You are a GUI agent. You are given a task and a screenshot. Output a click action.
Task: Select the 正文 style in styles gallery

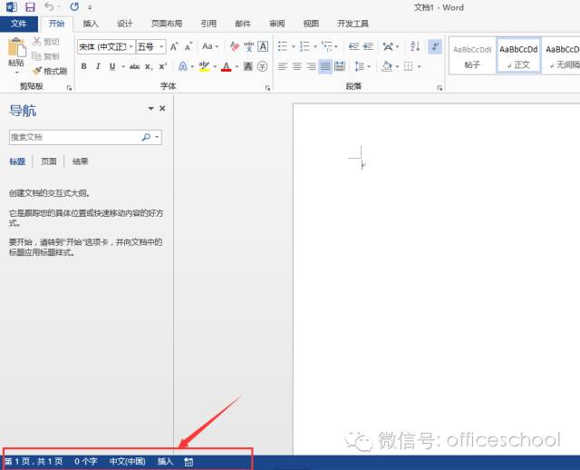[x=518, y=54]
